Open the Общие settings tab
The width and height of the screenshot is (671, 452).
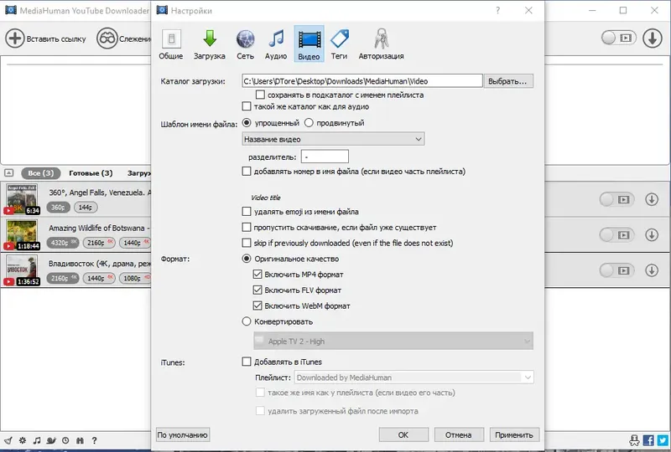click(x=171, y=44)
